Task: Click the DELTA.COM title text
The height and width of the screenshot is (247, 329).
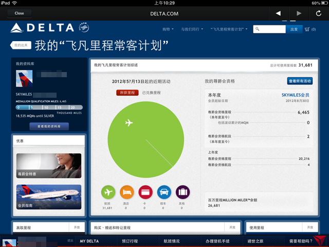Action: 164,14
